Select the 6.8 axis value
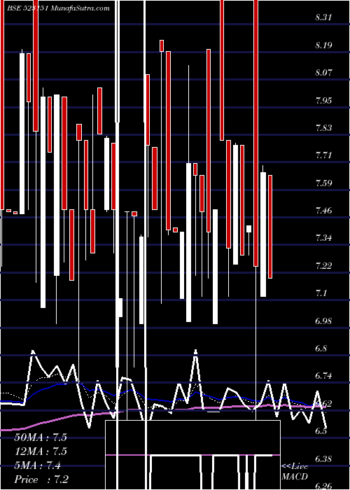Screen dimensions: 350x490 point(321,349)
